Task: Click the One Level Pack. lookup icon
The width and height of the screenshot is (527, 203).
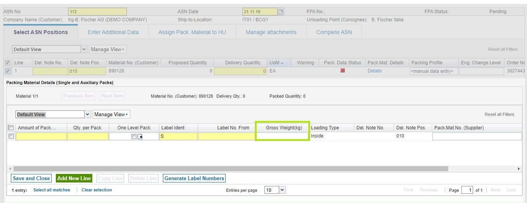Action: point(140,136)
